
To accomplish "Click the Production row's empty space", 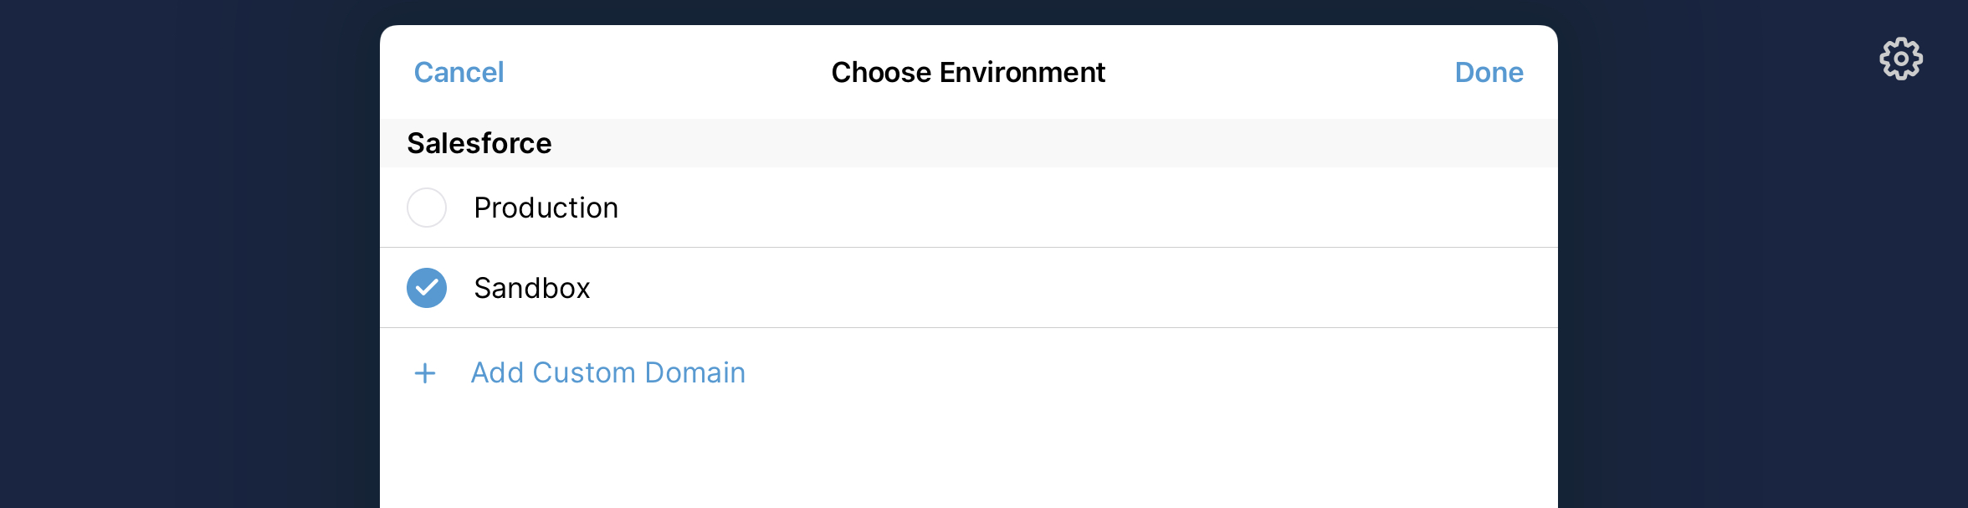I will (x=1088, y=208).
